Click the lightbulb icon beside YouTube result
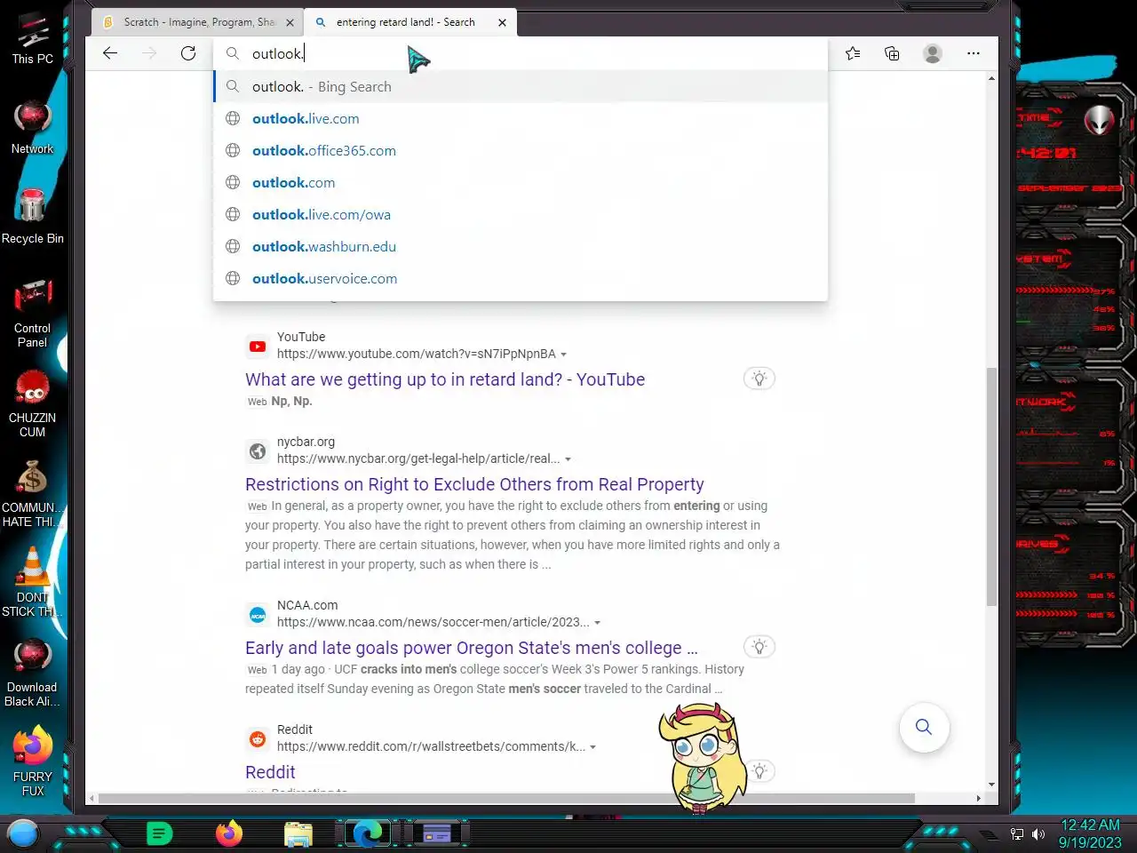Screen dimensions: 1137x853 pos(759,379)
